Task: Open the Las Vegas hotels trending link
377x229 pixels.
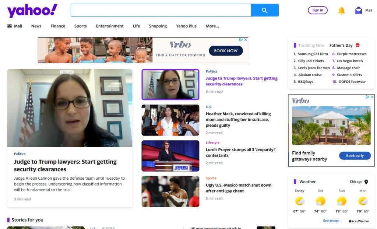Action: click(x=350, y=61)
